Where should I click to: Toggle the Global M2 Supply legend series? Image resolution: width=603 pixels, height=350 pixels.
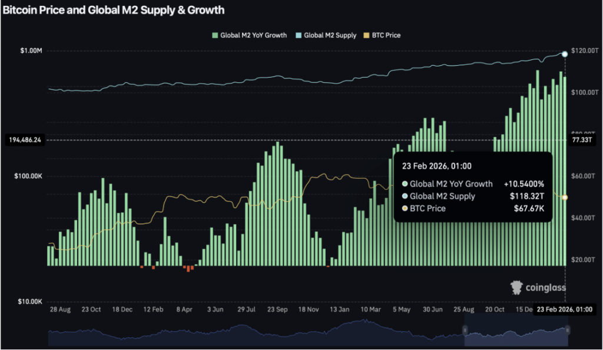pos(330,35)
